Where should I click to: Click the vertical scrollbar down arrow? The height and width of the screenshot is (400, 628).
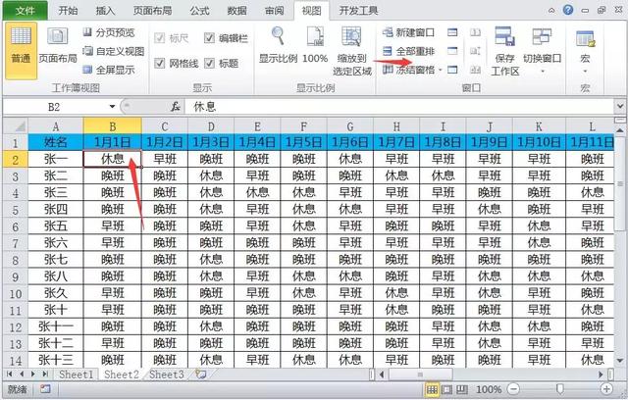tap(620, 360)
